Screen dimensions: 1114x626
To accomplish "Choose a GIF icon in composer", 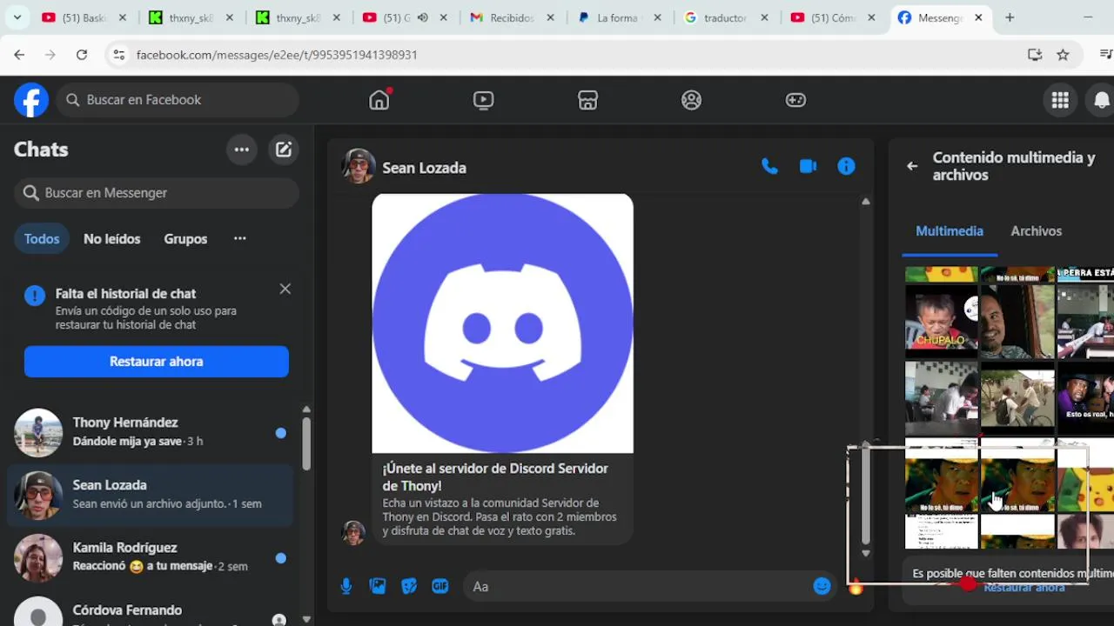I will click(x=440, y=586).
